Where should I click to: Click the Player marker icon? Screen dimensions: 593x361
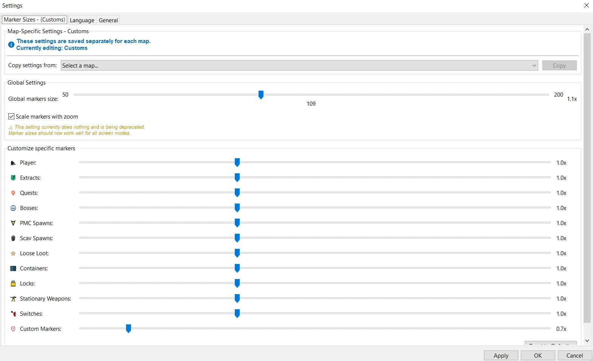[x=13, y=163]
